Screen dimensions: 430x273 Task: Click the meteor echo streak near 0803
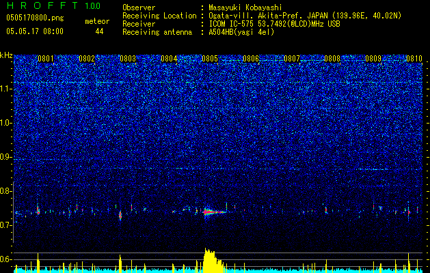pyautogui.click(x=120, y=215)
